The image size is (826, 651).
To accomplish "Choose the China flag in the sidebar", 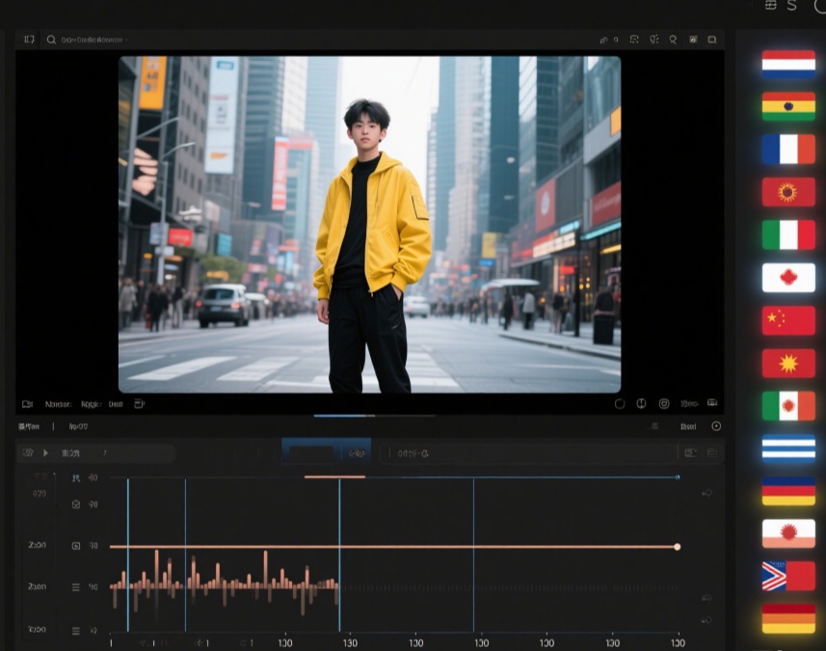I will [x=788, y=320].
